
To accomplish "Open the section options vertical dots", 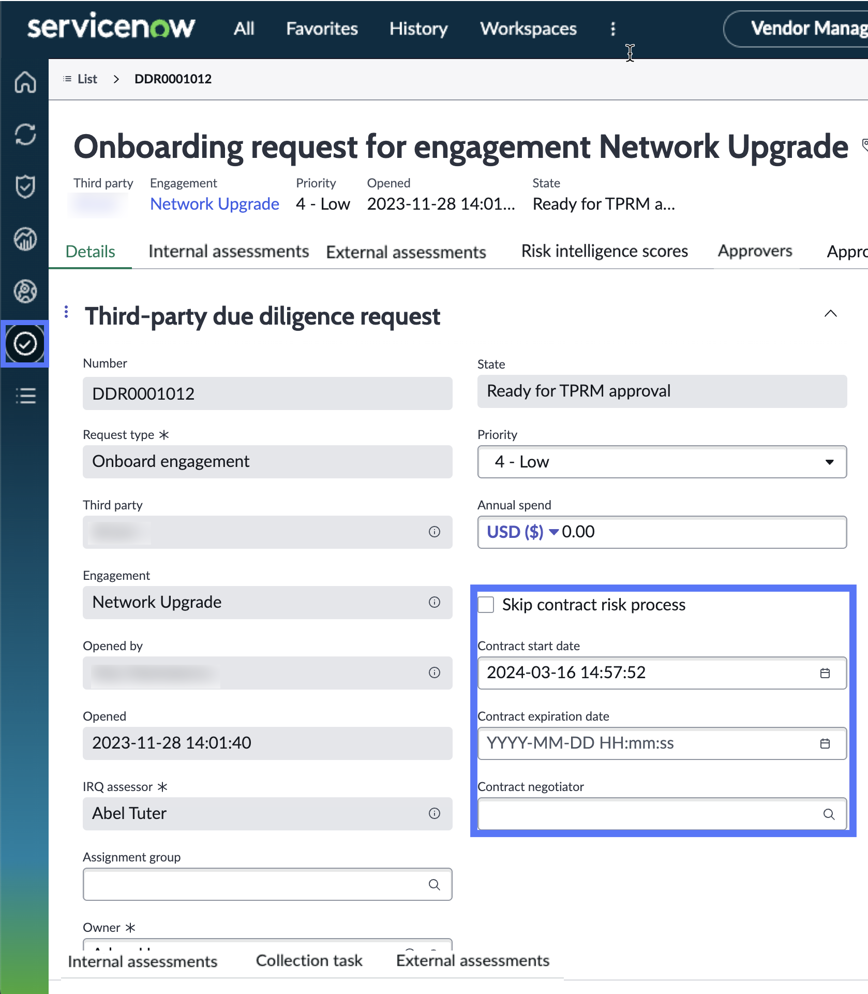I will [x=66, y=312].
